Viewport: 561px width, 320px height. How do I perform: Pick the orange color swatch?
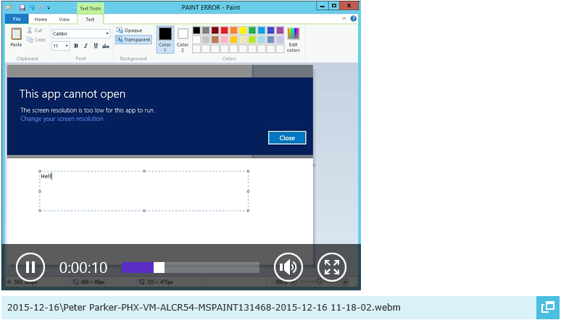233,30
